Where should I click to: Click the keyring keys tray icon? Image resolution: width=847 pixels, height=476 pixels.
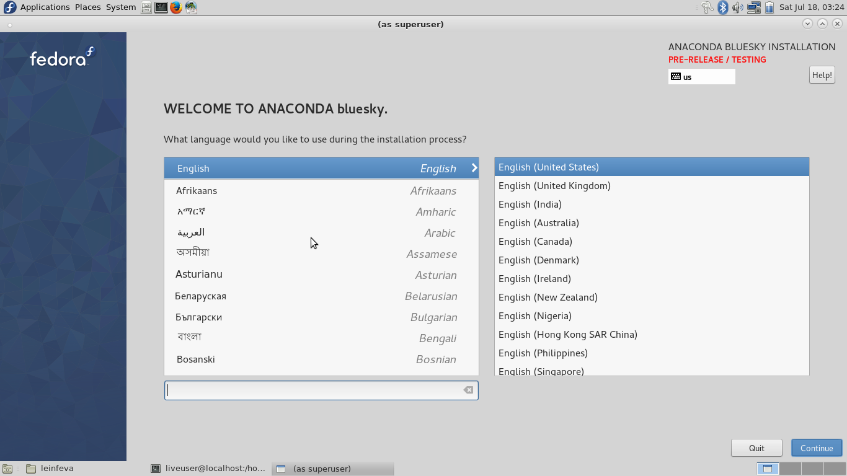point(707,7)
